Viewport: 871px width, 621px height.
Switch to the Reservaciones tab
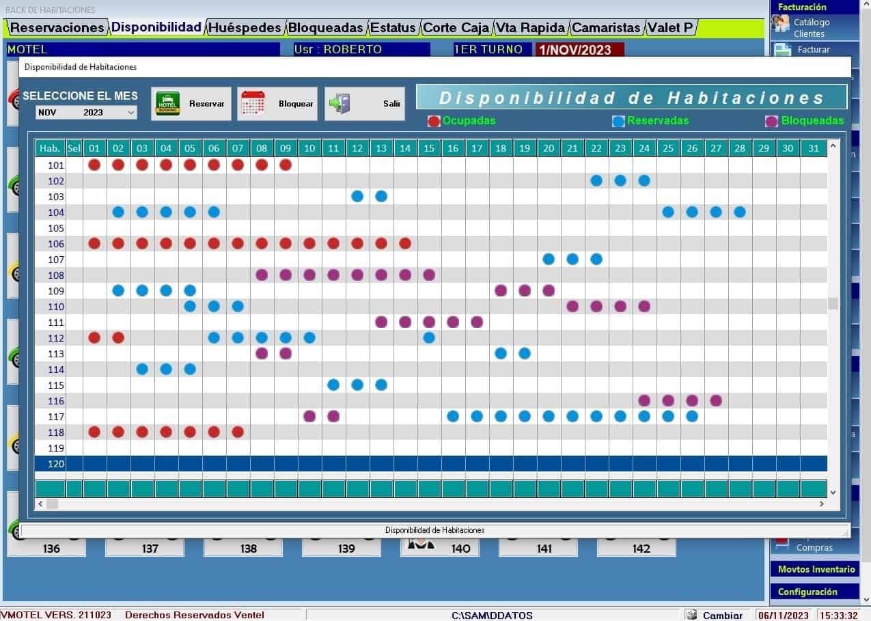coord(57,28)
